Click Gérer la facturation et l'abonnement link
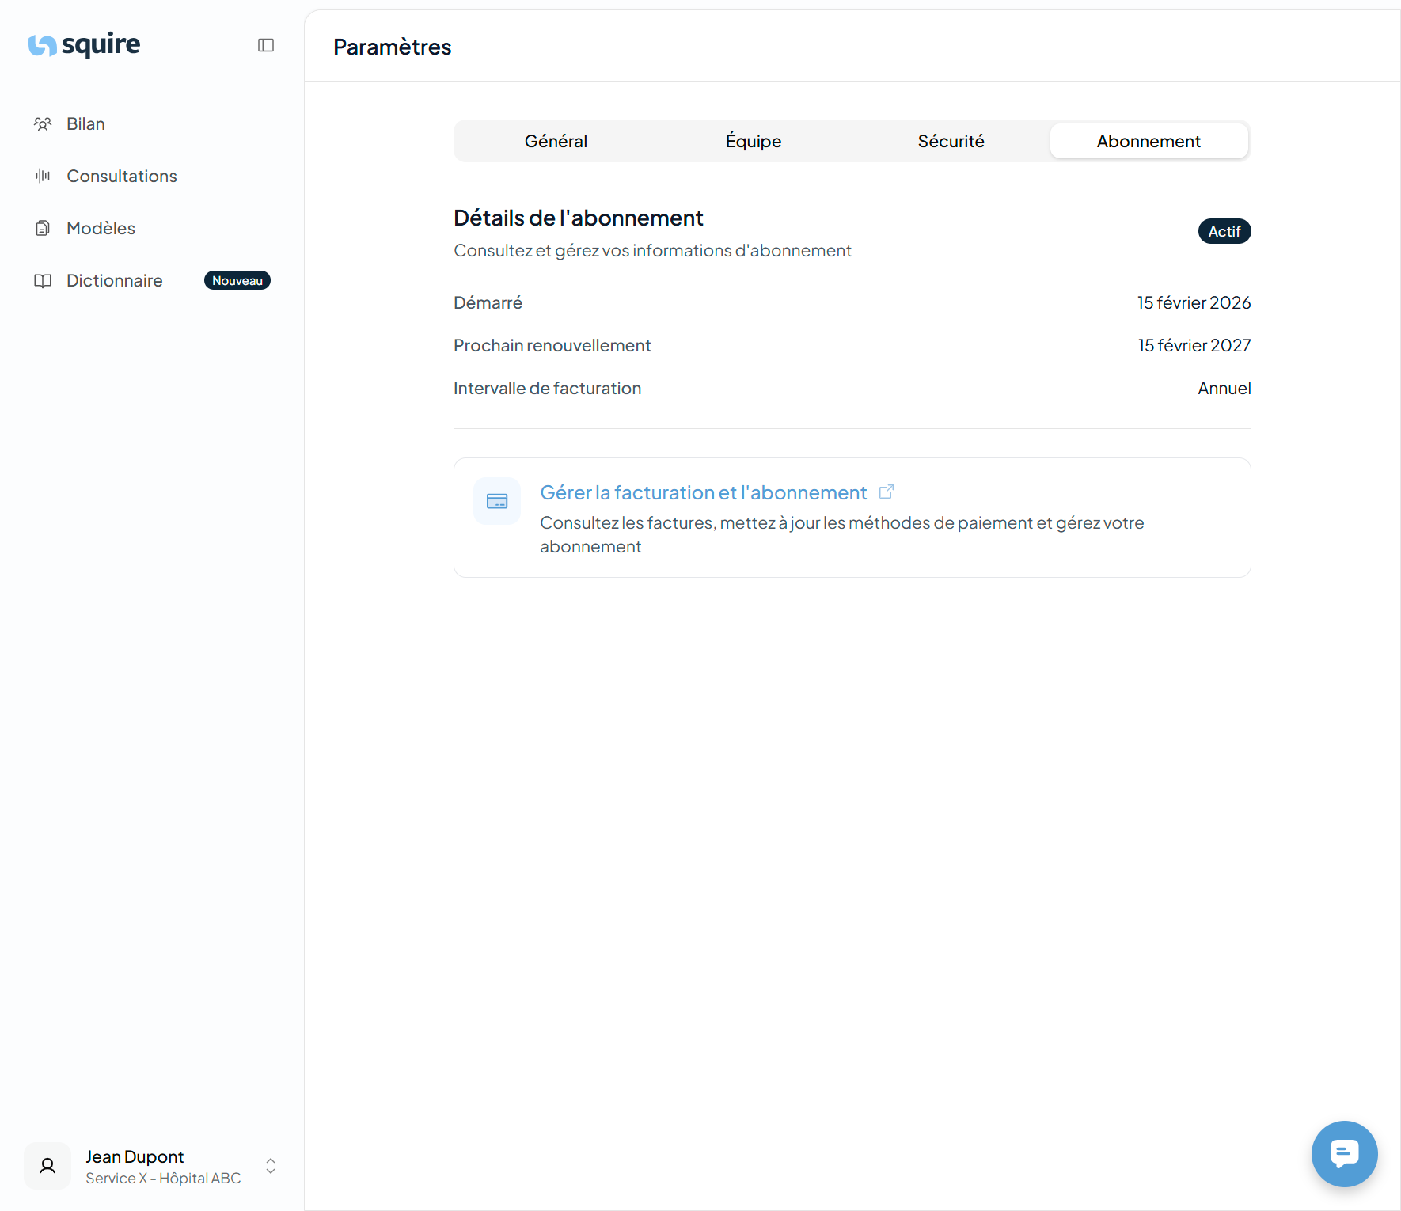The width and height of the screenshot is (1401, 1211). pos(703,492)
